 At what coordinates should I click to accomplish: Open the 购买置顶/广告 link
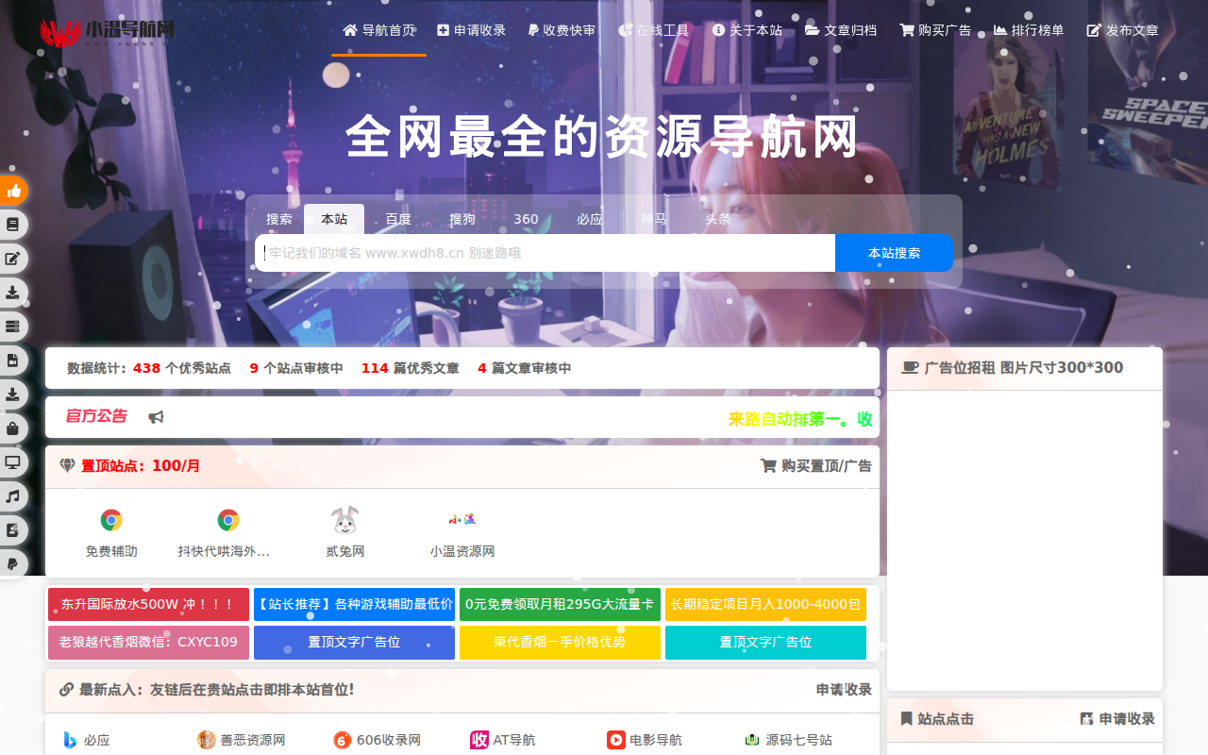click(817, 465)
